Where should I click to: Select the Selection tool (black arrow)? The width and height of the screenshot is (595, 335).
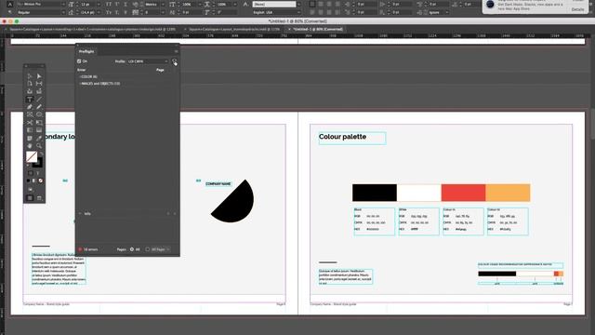pos(30,76)
